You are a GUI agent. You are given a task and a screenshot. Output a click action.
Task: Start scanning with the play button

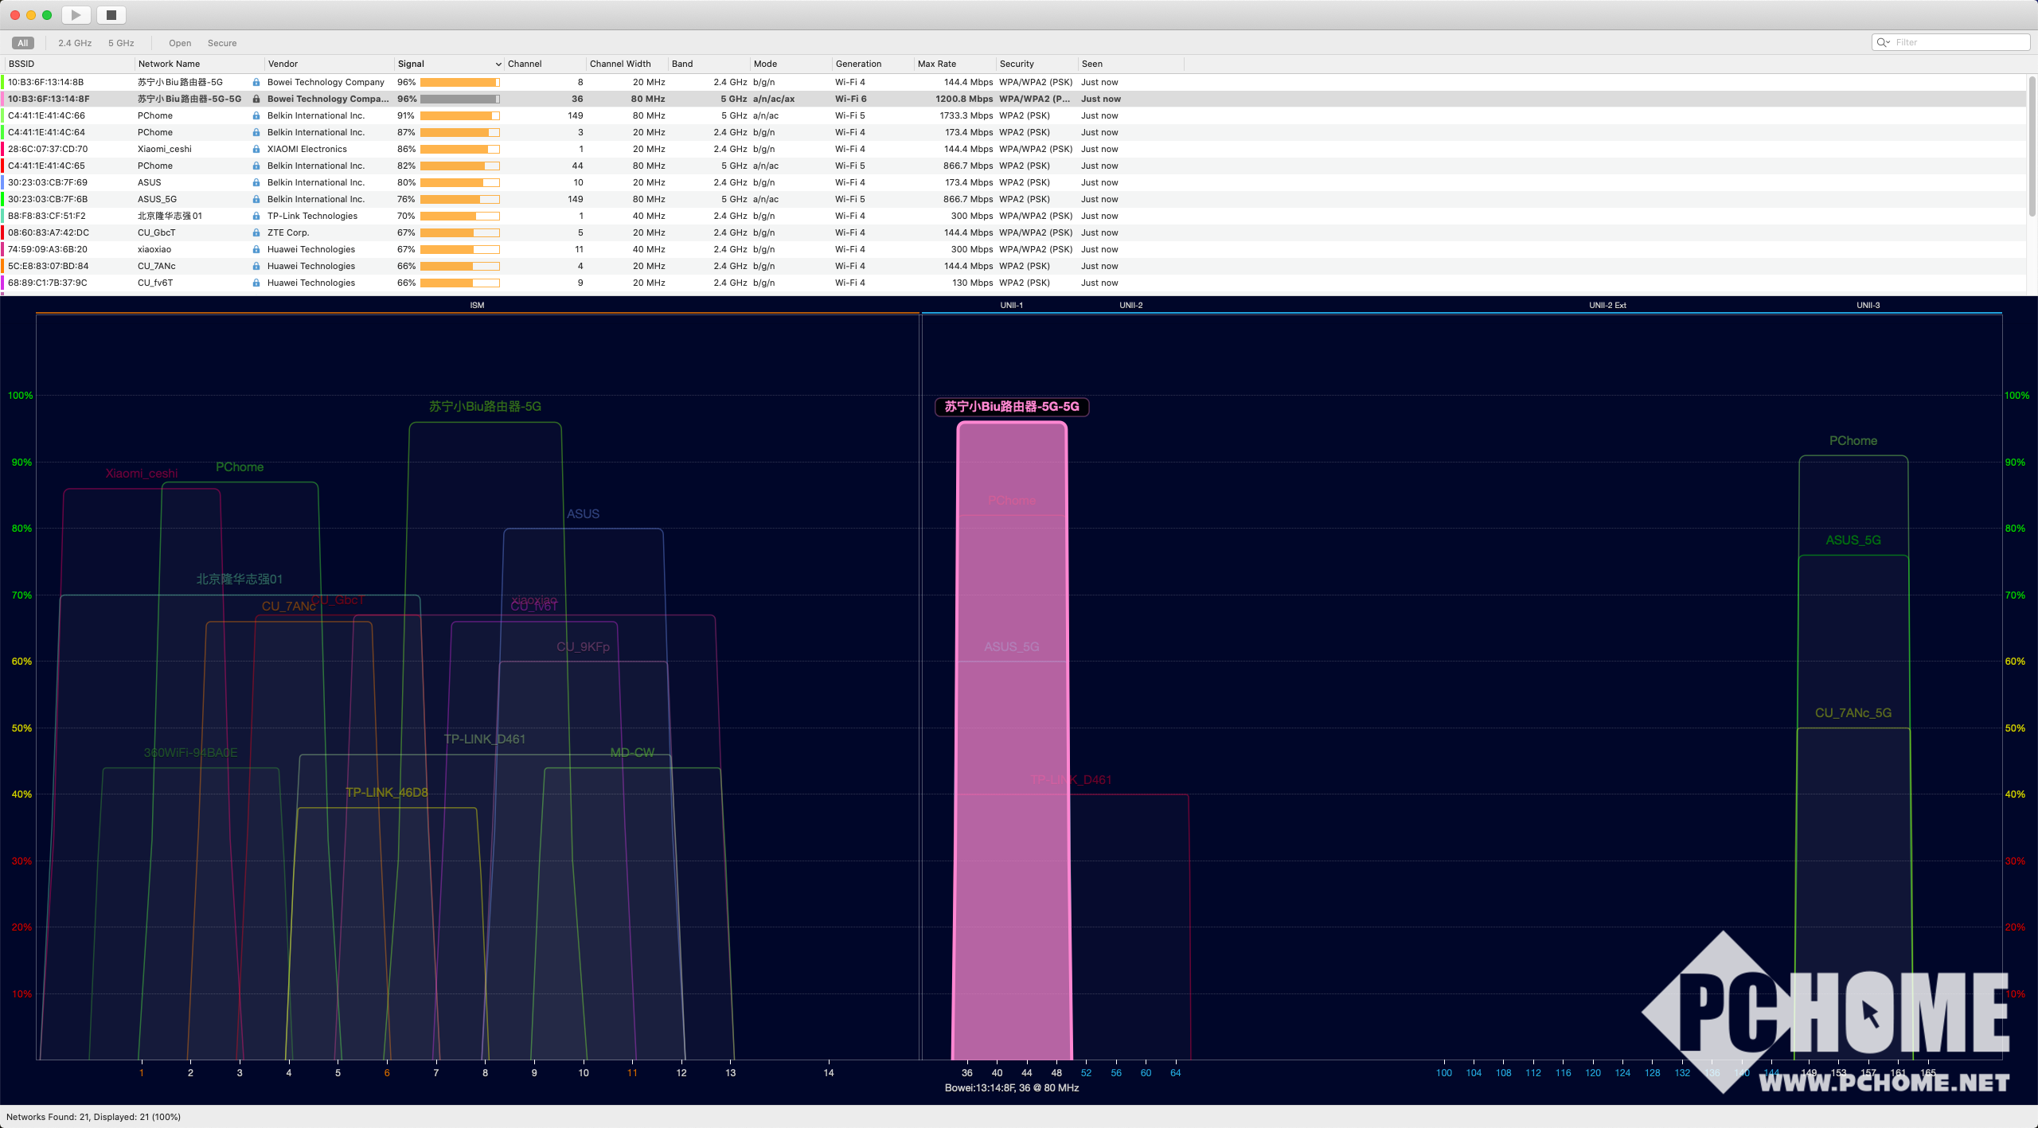pos(76,14)
